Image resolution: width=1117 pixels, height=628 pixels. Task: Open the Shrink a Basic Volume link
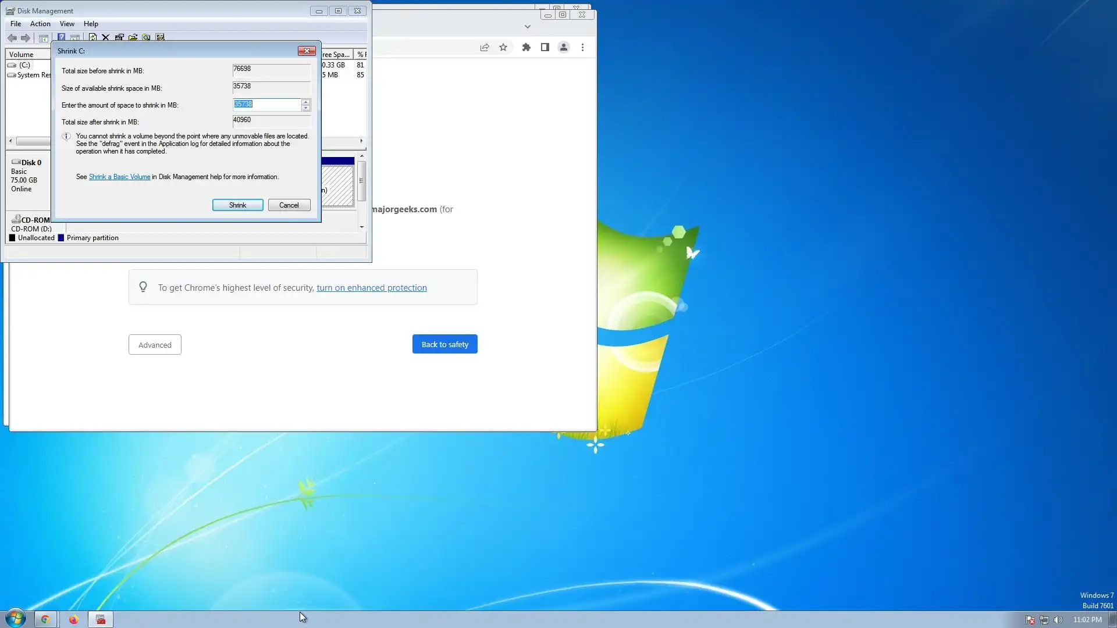(x=119, y=177)
